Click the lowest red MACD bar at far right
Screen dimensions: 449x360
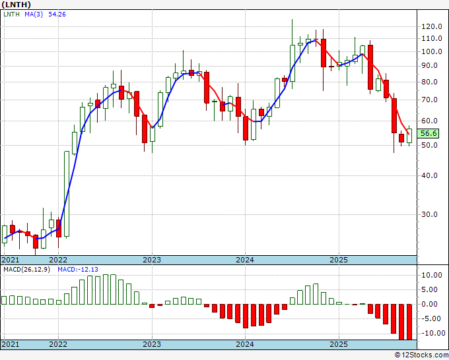coord(409,322)
